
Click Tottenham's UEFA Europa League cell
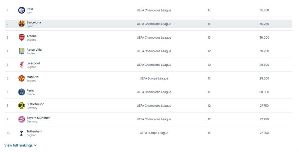[154, 133]
